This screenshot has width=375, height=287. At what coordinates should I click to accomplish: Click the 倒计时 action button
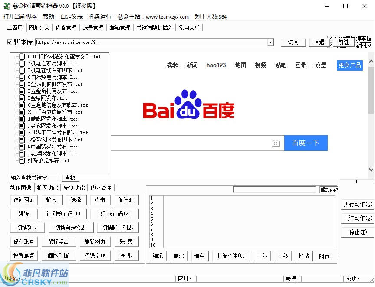[126, 200]
